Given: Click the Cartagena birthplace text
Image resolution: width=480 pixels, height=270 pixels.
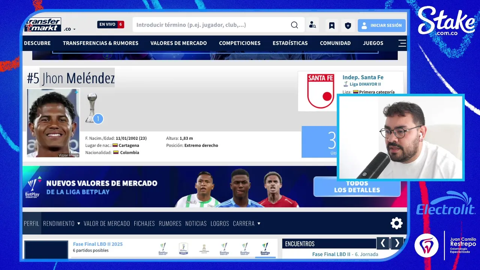Looking at the screenshot, I should click(x=129, y=145).
